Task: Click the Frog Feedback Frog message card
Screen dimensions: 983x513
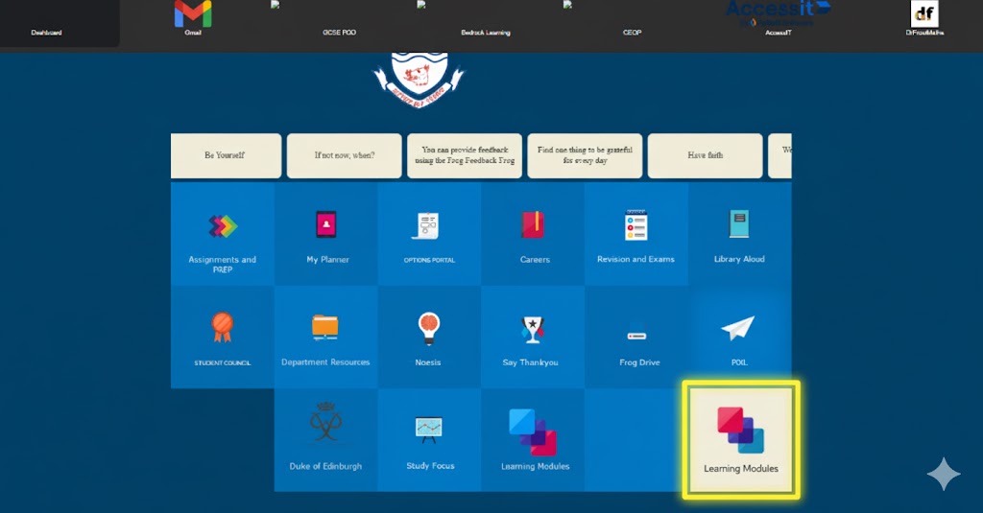Action: 465,155
